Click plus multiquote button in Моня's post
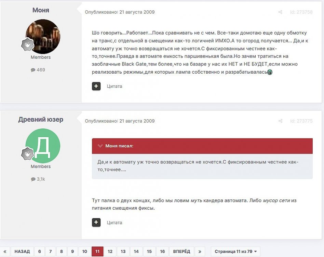The image size is (324, 257). point(96,86)
